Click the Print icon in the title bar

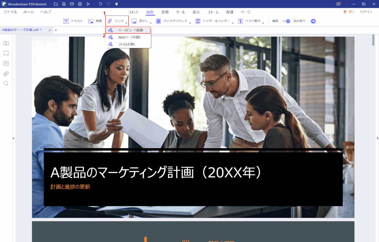80,4
